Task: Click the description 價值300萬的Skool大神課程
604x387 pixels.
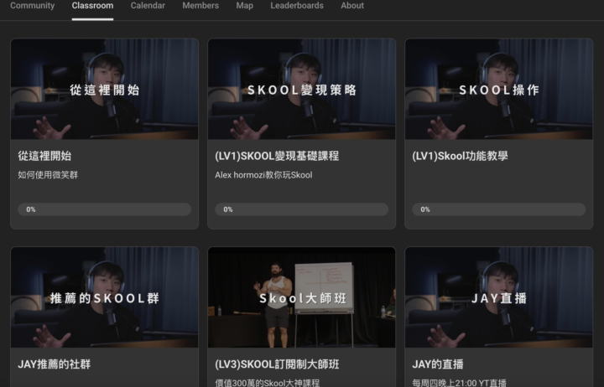Action: click(268, 383)
